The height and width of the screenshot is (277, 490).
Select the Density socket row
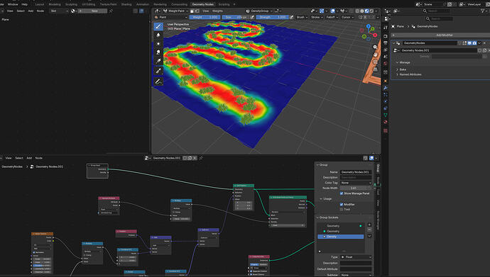tap(341, 237)
